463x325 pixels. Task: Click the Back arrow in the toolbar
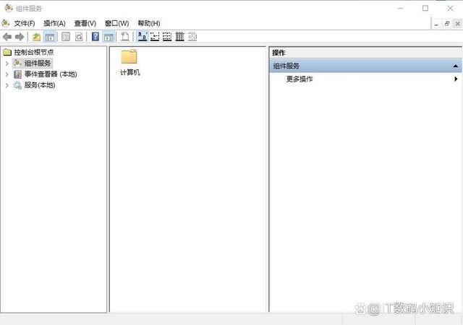point(7,37)
